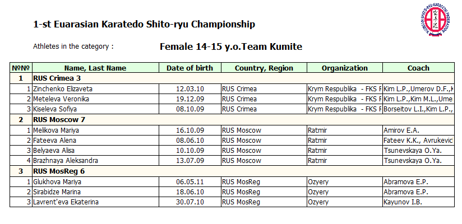Select the Brazhnaya Aleksandra name cell
This screenshot has width=462, height=224.
click(95, 161)
